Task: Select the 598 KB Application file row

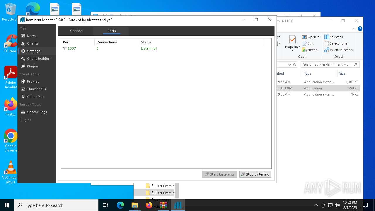Action: (318, 88)
